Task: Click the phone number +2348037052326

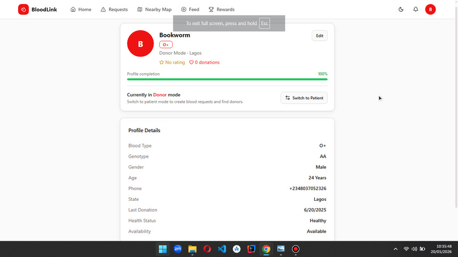Action: tap(308, 188)
